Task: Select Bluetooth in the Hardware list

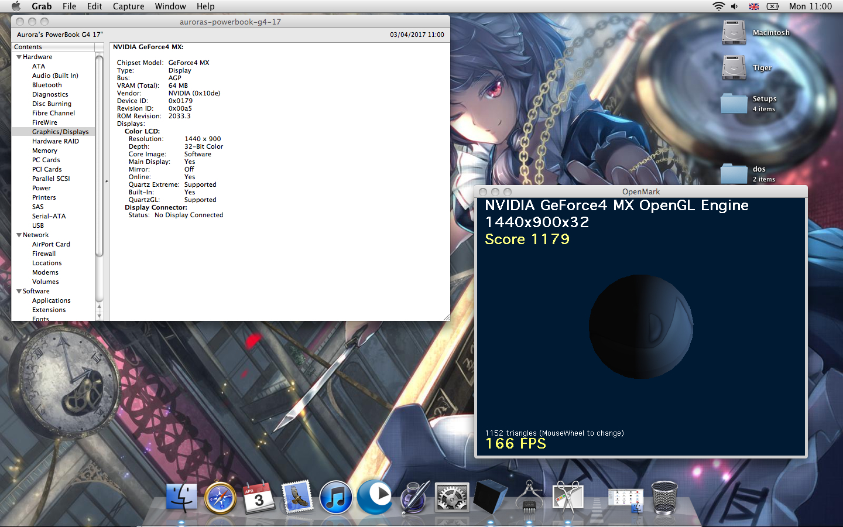Action: 47,85
